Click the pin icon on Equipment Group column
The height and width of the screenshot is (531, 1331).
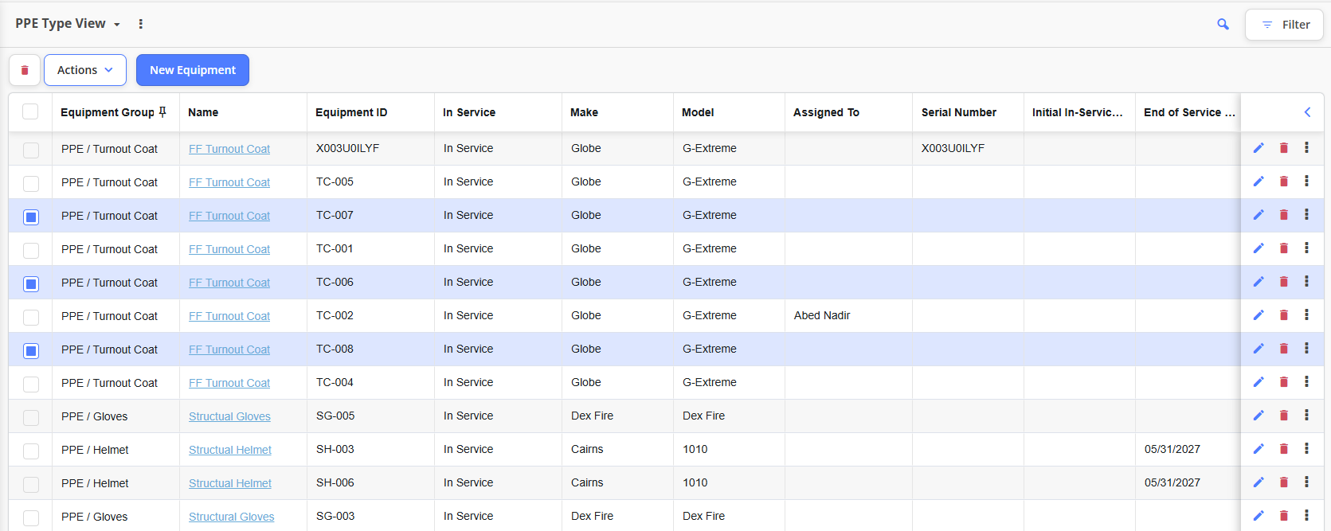[x=162, y=112]
